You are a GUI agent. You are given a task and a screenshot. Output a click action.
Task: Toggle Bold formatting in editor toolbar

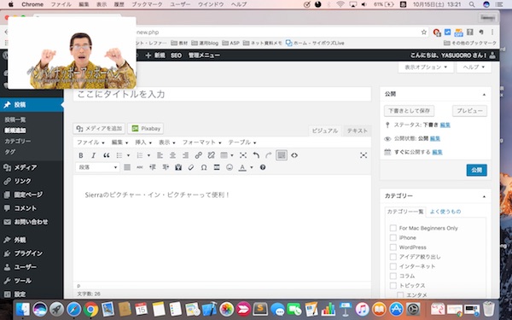(x=81, y=155)
